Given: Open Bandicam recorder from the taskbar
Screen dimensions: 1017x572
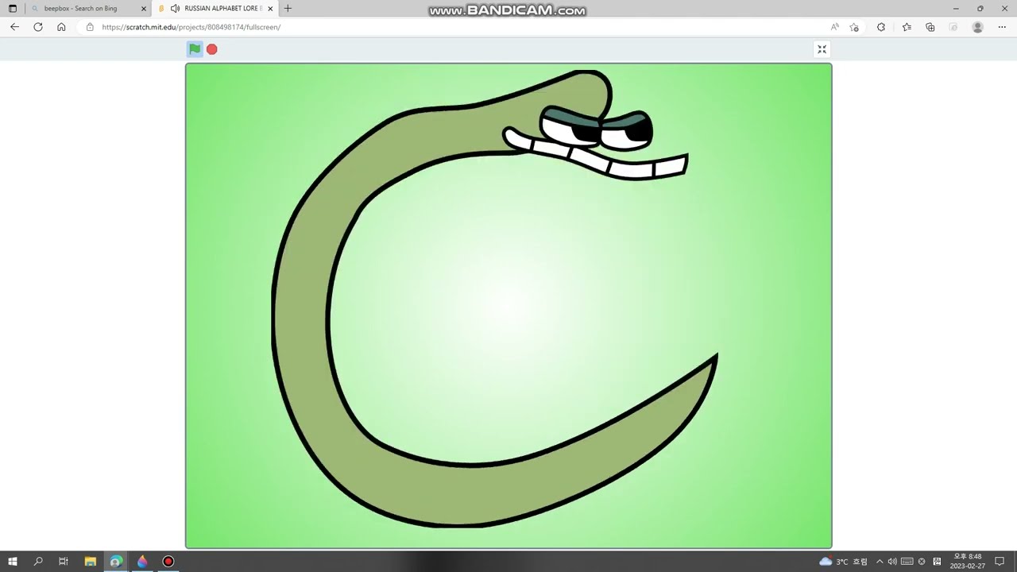Looking at the screenshot, I should (168, 562).
